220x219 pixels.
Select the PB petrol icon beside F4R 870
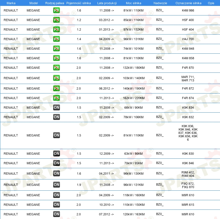click(56, 68)
